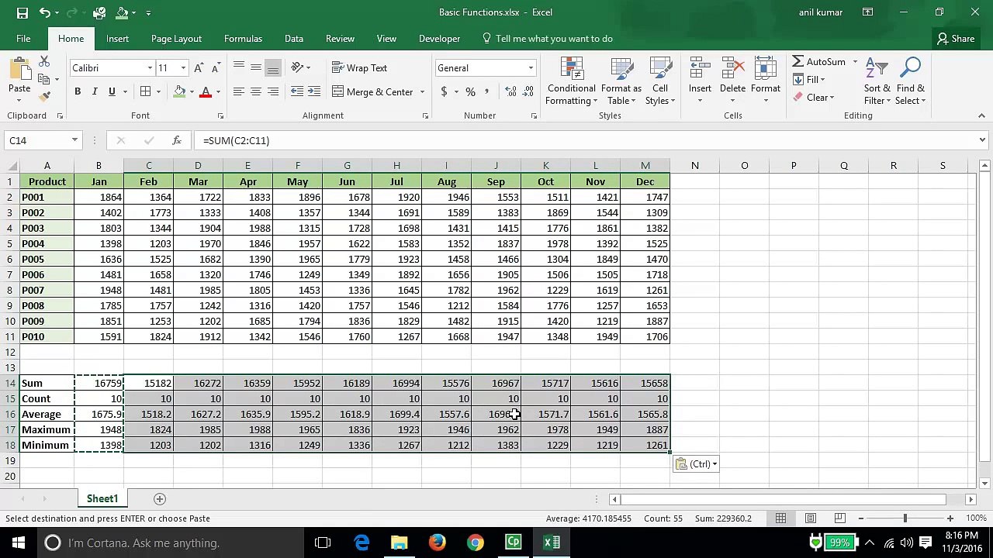Click the Page Layout view button in the status bar
Image resolution: width=993 pixels, height=558 pixels.
click(x=810, y=518)
